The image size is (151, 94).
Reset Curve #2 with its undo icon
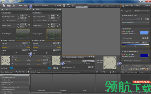58,10
